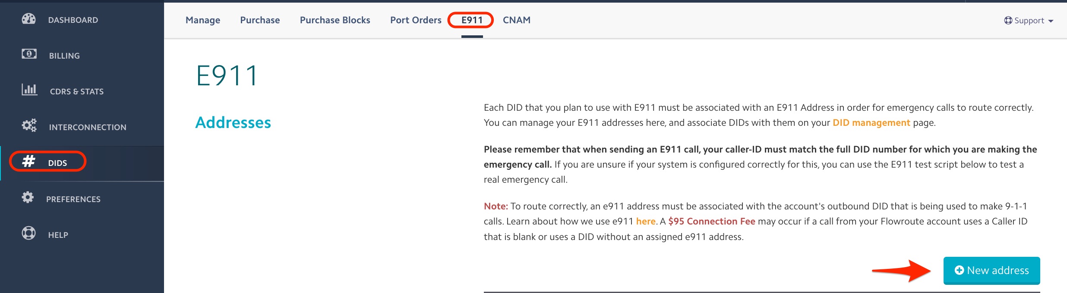Open the CDRs & Stats chart icon
Screen dimensions: 1067x293
click(x=29, y=90)
